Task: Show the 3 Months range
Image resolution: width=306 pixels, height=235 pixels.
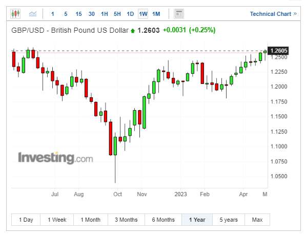Action: (x=126, y=220)
